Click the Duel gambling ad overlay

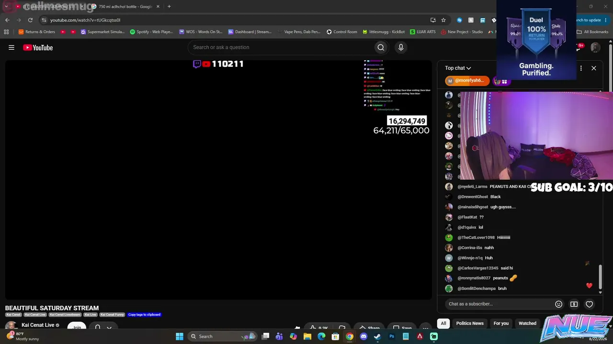(536, 40)
